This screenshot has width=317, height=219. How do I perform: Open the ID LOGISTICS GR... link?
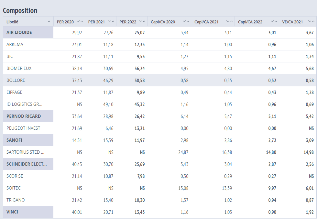24,104
